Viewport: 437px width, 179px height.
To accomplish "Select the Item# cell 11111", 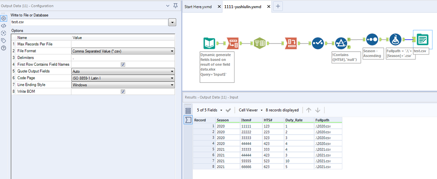I will point(251,126).
